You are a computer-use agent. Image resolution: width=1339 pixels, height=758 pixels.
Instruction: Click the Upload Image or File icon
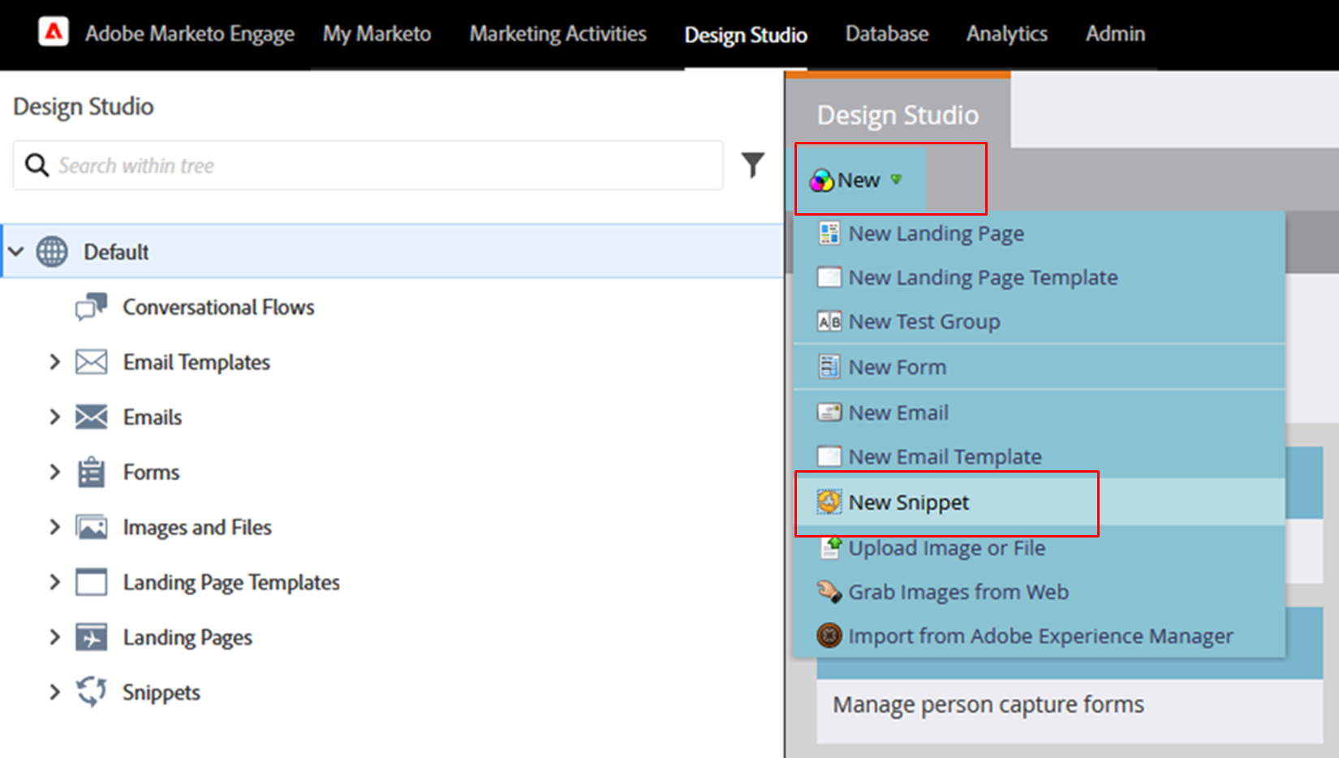pyautogui.click(x=829, y=548)
